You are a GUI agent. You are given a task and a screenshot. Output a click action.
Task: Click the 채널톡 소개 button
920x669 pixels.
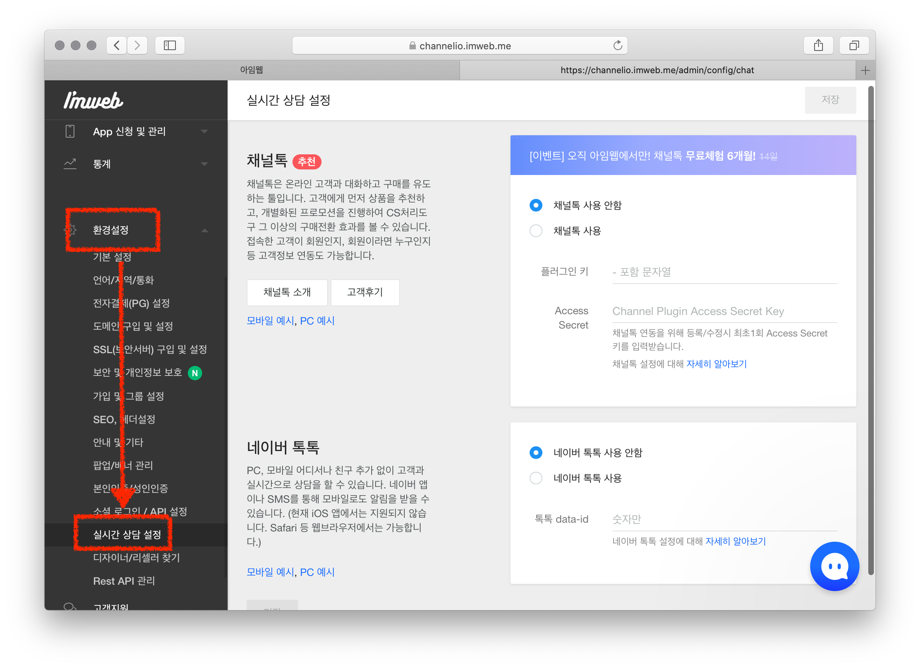click(x=287, y=292)
